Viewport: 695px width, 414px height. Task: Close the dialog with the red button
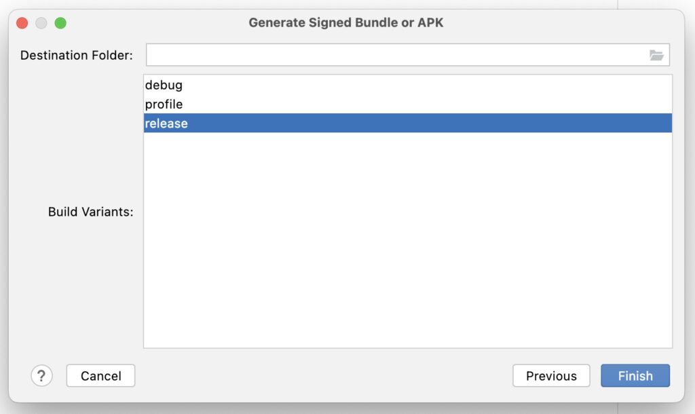(x=22, y=23)
